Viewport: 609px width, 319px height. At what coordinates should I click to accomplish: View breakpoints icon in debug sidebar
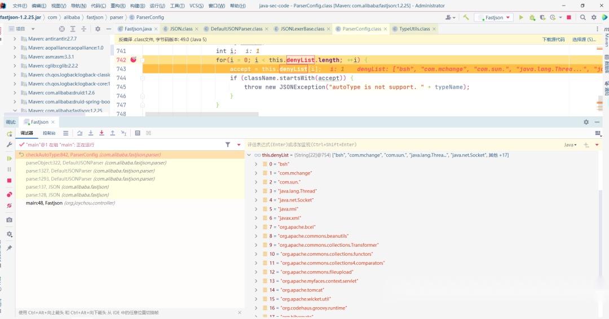pyautogui.click(x=10, y=195)
